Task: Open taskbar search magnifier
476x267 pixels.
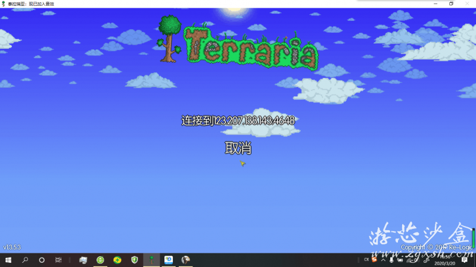Action: click(x=25, y=260)
